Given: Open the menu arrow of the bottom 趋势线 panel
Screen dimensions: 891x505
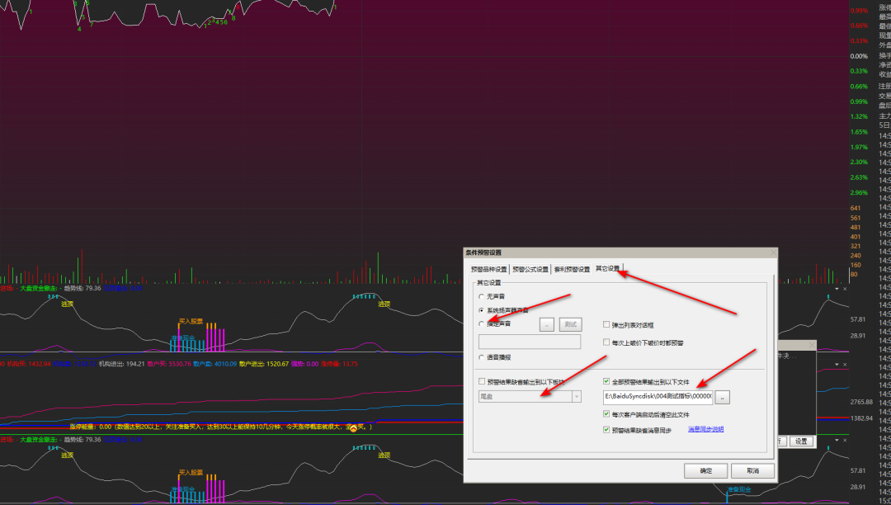Looking at the screenshot, I should click(837, 441).
